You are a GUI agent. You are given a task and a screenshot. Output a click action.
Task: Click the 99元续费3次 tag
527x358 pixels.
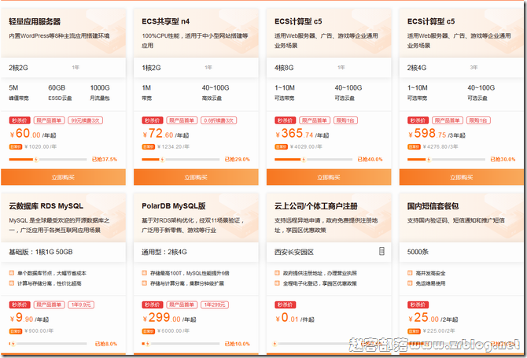(86, 120)
